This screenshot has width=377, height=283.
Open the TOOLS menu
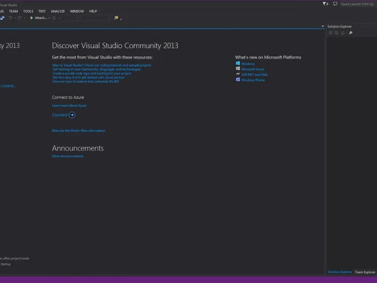click(x=28, y=11)
